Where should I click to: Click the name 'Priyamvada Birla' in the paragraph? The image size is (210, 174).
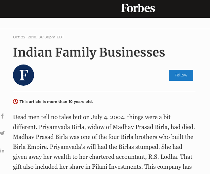tap(62, 127)
